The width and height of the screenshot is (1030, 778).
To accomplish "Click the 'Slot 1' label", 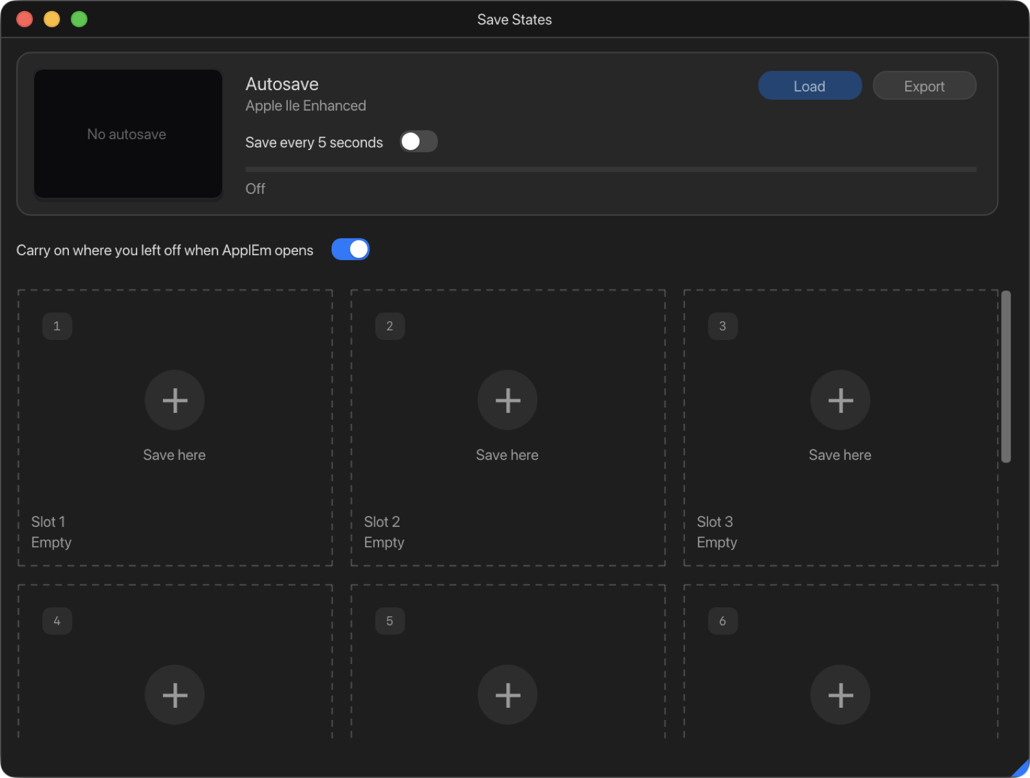I will (x=48, y=522).
